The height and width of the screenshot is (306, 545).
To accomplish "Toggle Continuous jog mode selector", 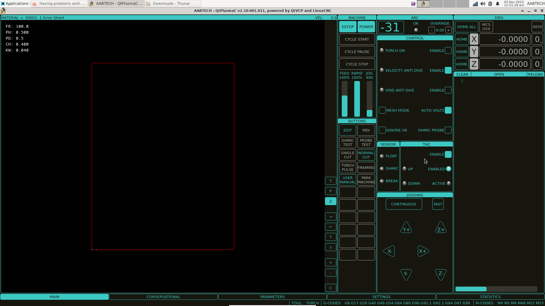I will point(404,204).
